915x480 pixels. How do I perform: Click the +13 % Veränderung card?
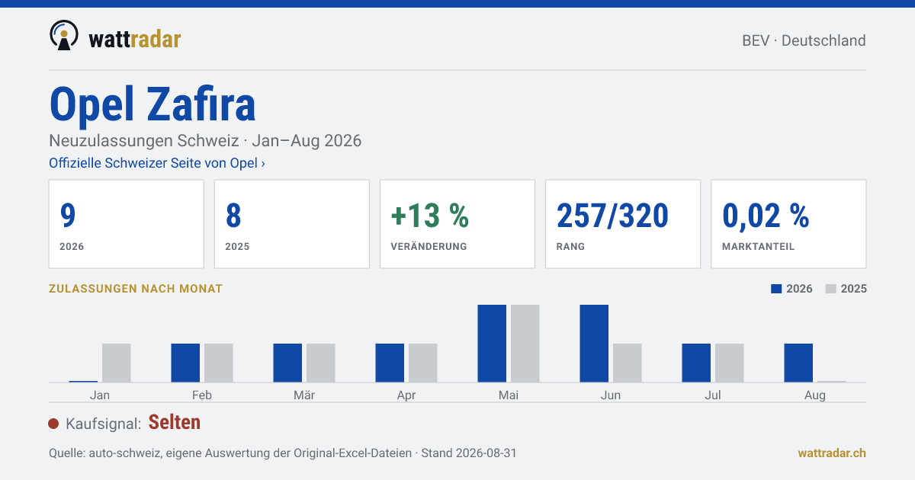click(457, 224)
